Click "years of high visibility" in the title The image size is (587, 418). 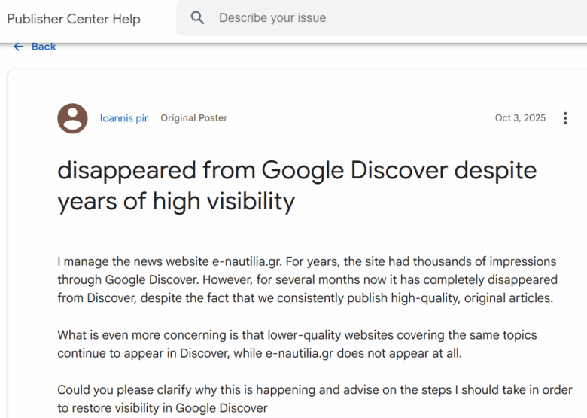tap(176, 202)
